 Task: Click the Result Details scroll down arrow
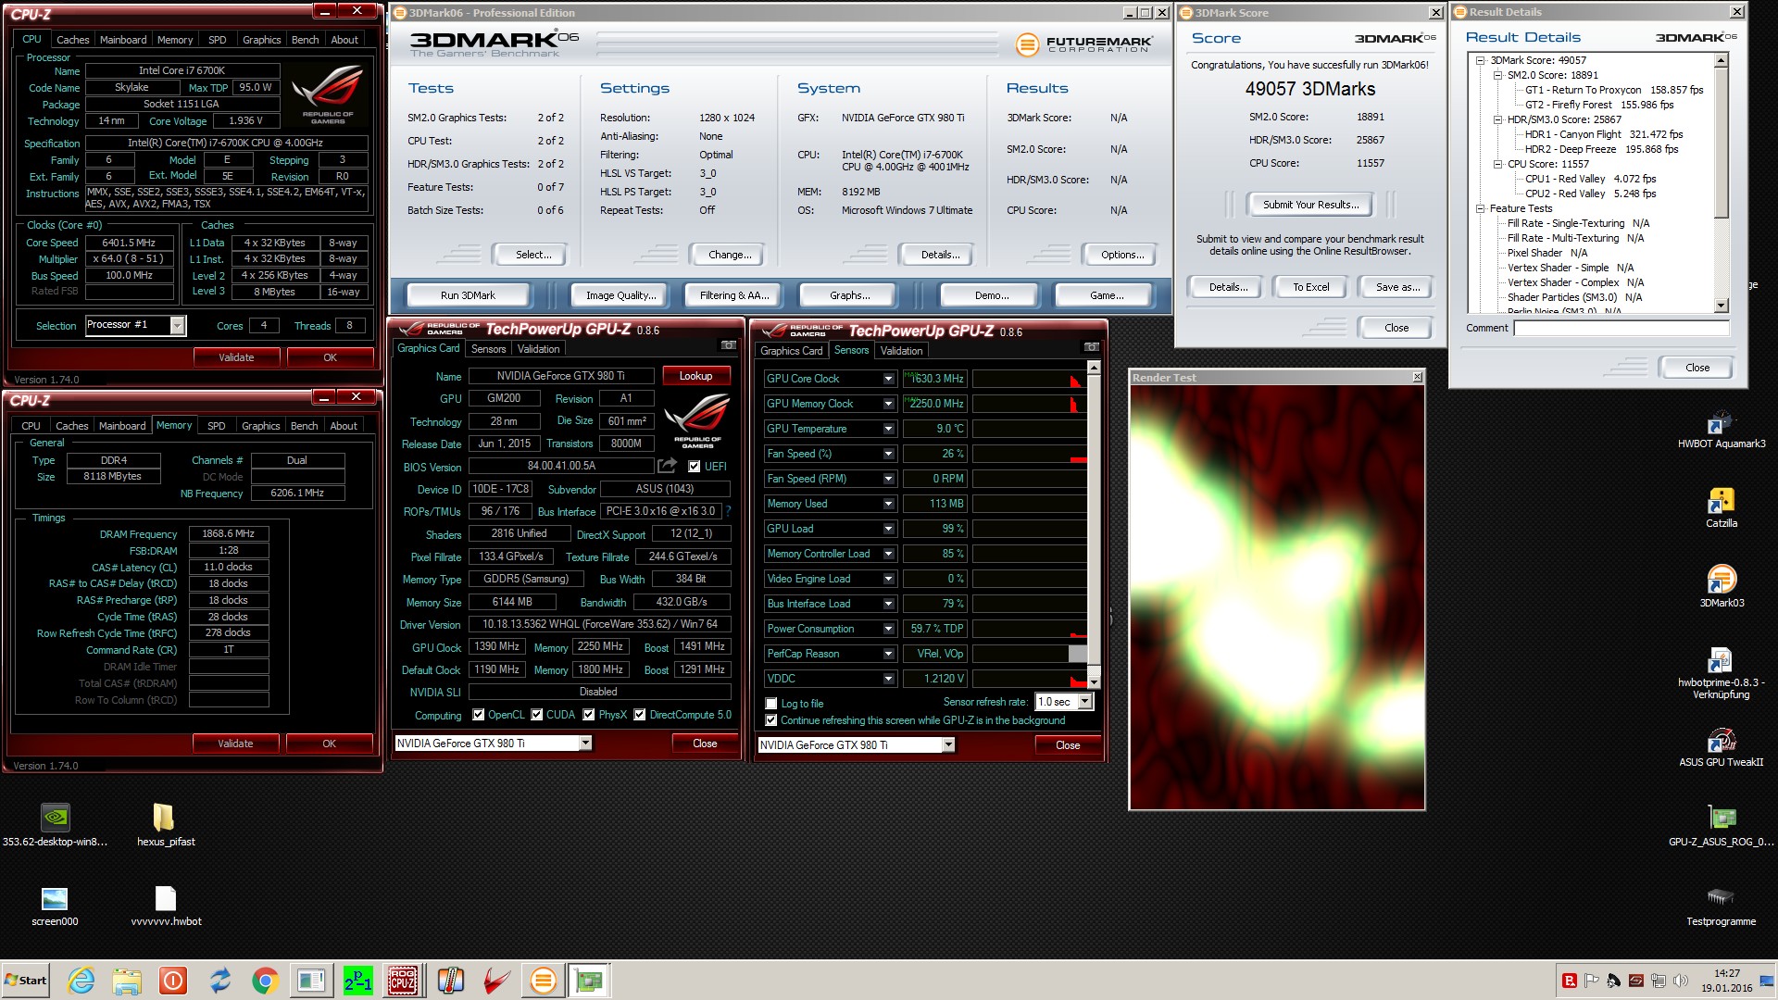[1721, 306]
